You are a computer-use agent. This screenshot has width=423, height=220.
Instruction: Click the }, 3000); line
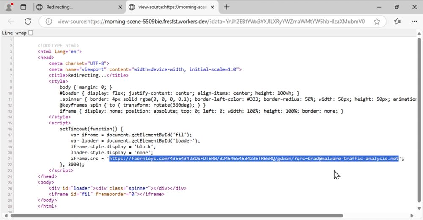point(72,165)
